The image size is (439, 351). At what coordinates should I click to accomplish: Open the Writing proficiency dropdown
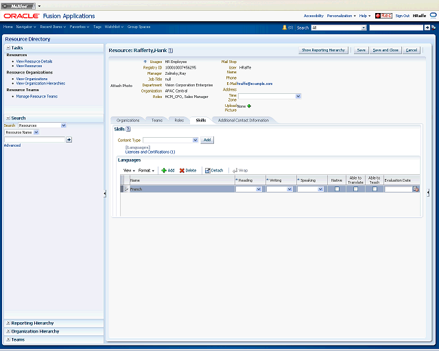coord(289,189)
